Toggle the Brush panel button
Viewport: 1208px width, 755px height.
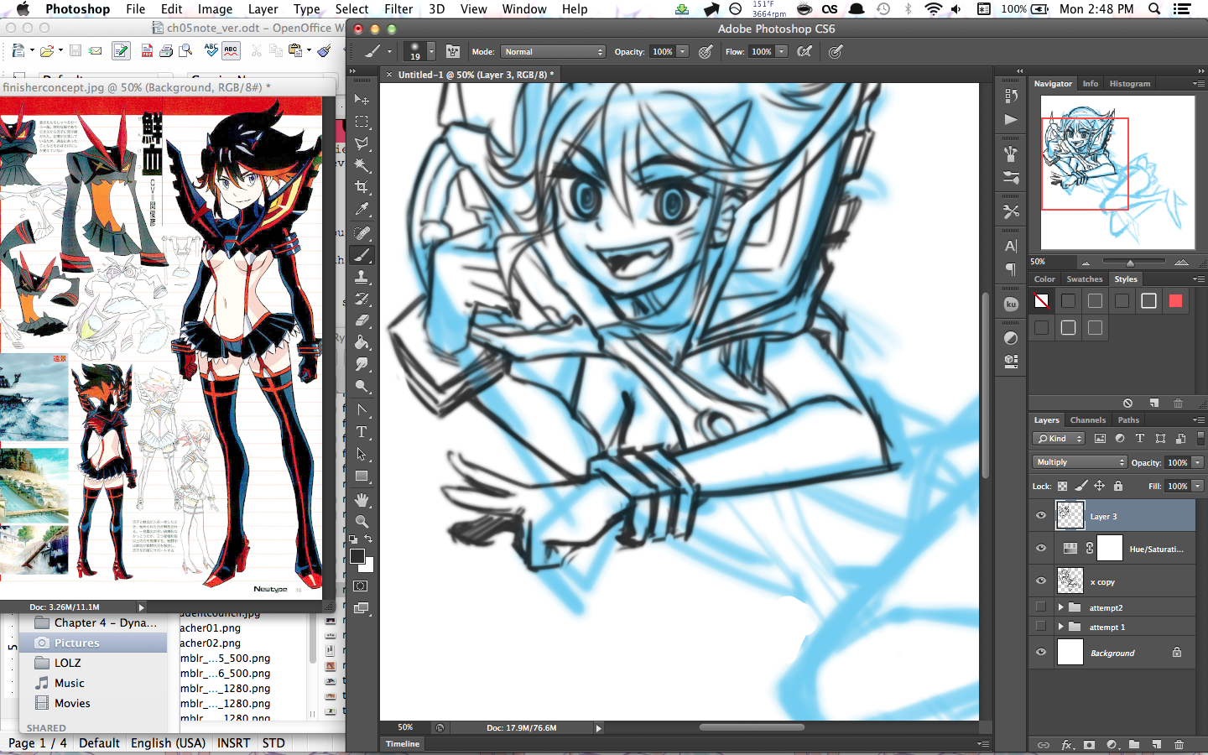453,51
